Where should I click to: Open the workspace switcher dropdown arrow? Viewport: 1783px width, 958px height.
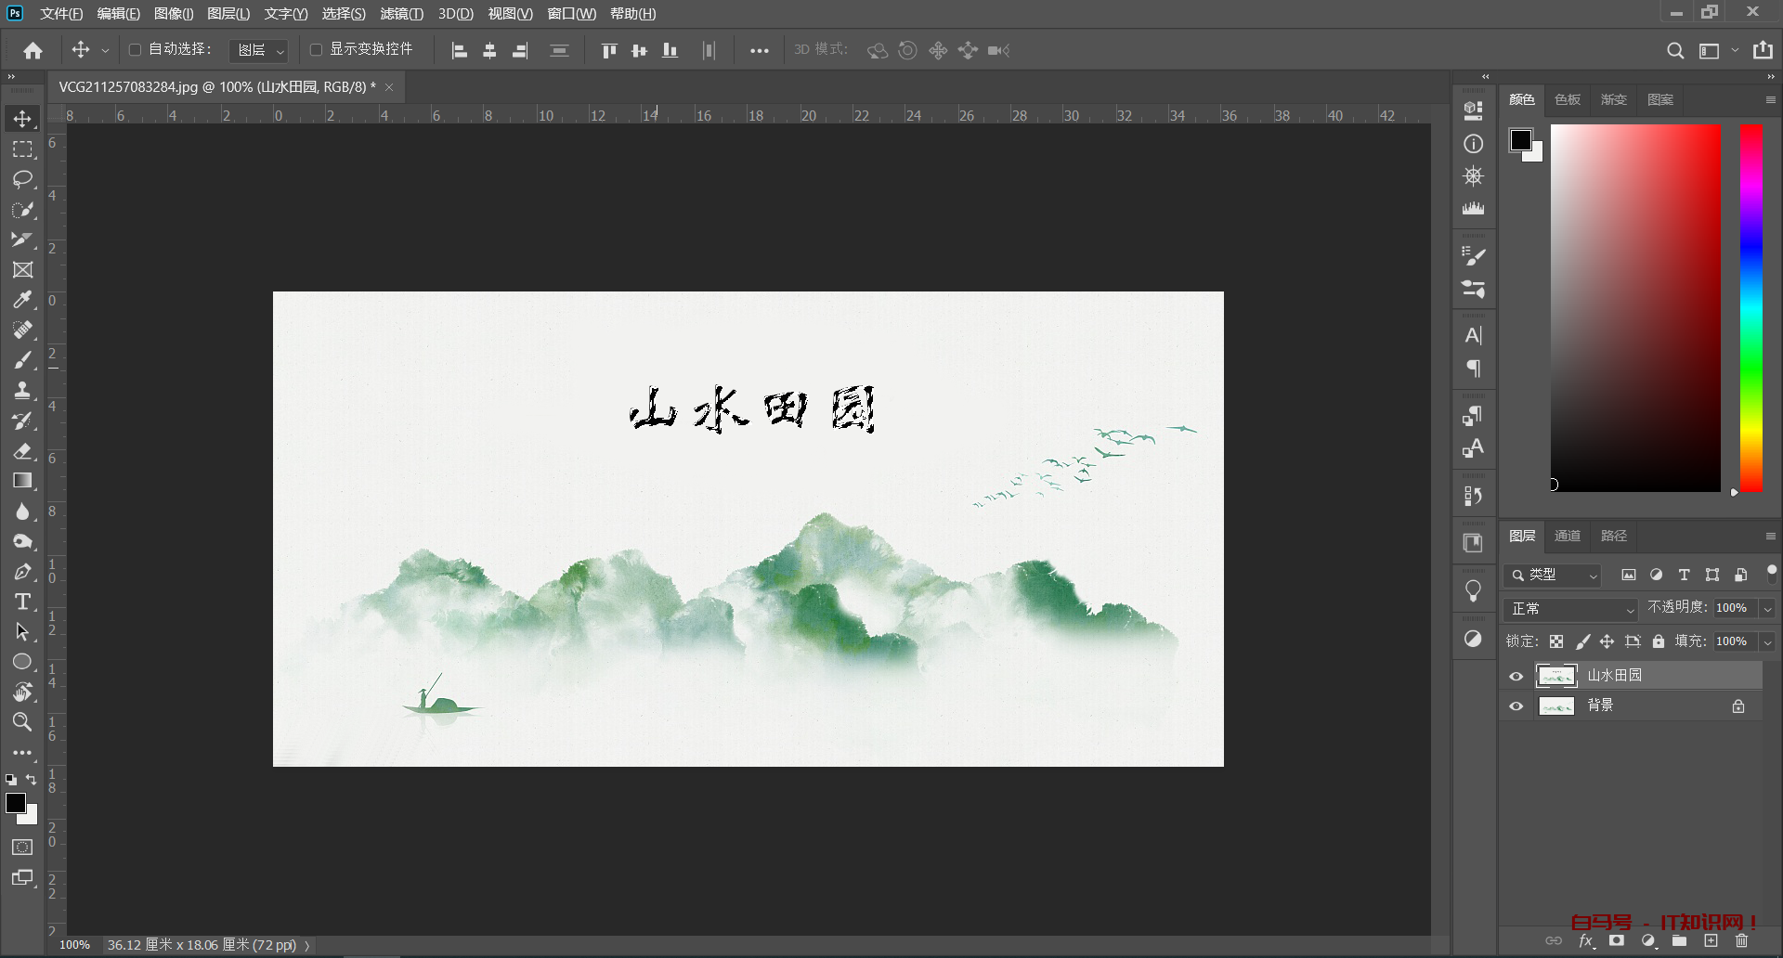[1735, 51]
